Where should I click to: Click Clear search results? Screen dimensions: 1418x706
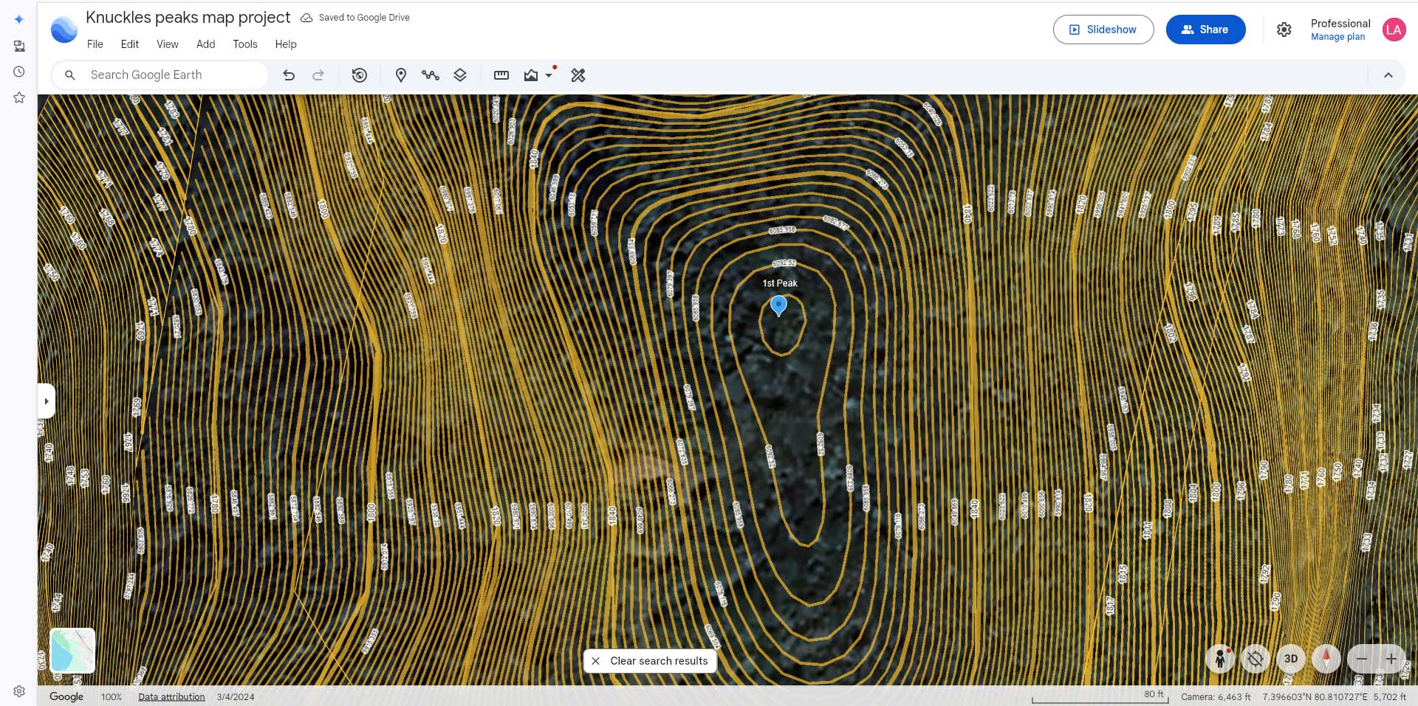pyautogui.click(x=650, y=661)
